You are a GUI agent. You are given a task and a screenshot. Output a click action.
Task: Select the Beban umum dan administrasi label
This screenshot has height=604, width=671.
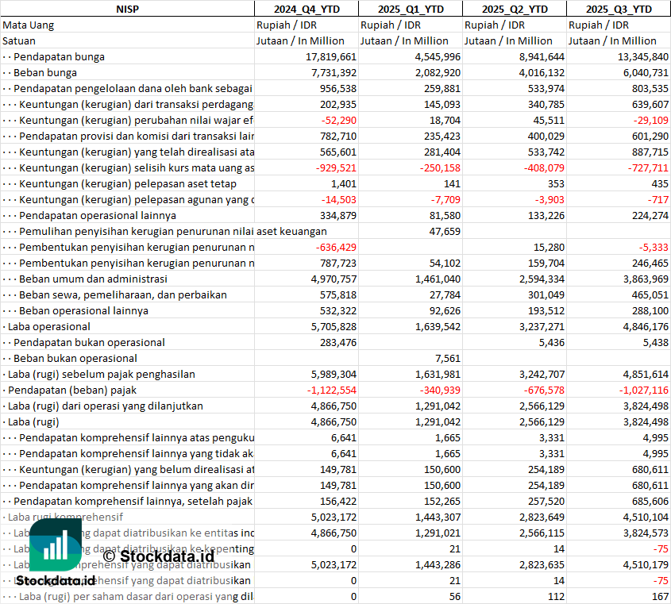click(x=93, y=279)
